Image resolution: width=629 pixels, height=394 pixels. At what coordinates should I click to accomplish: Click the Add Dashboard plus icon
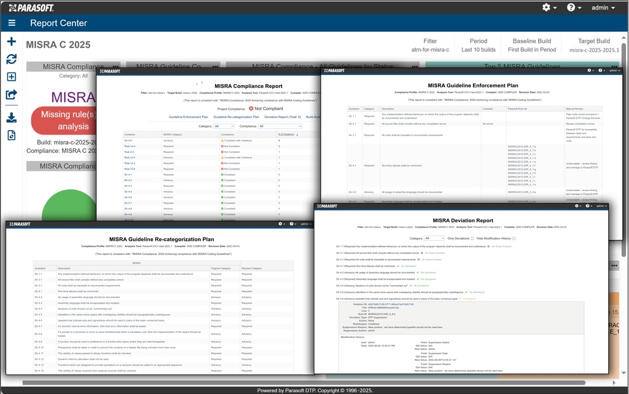[x=12, y=41]
